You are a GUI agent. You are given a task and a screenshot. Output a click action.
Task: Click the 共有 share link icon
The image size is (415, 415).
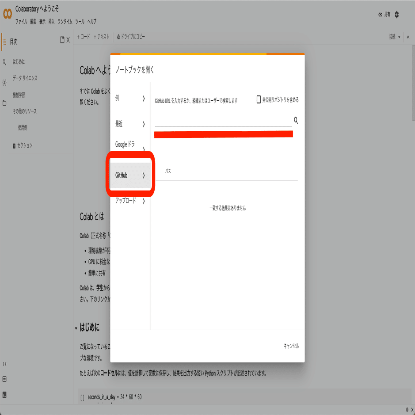(x=381, y=15)
